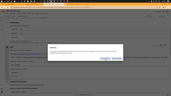Open code snippets icon in left sidebar
The image size is (171, 96).
pos(2,86)
